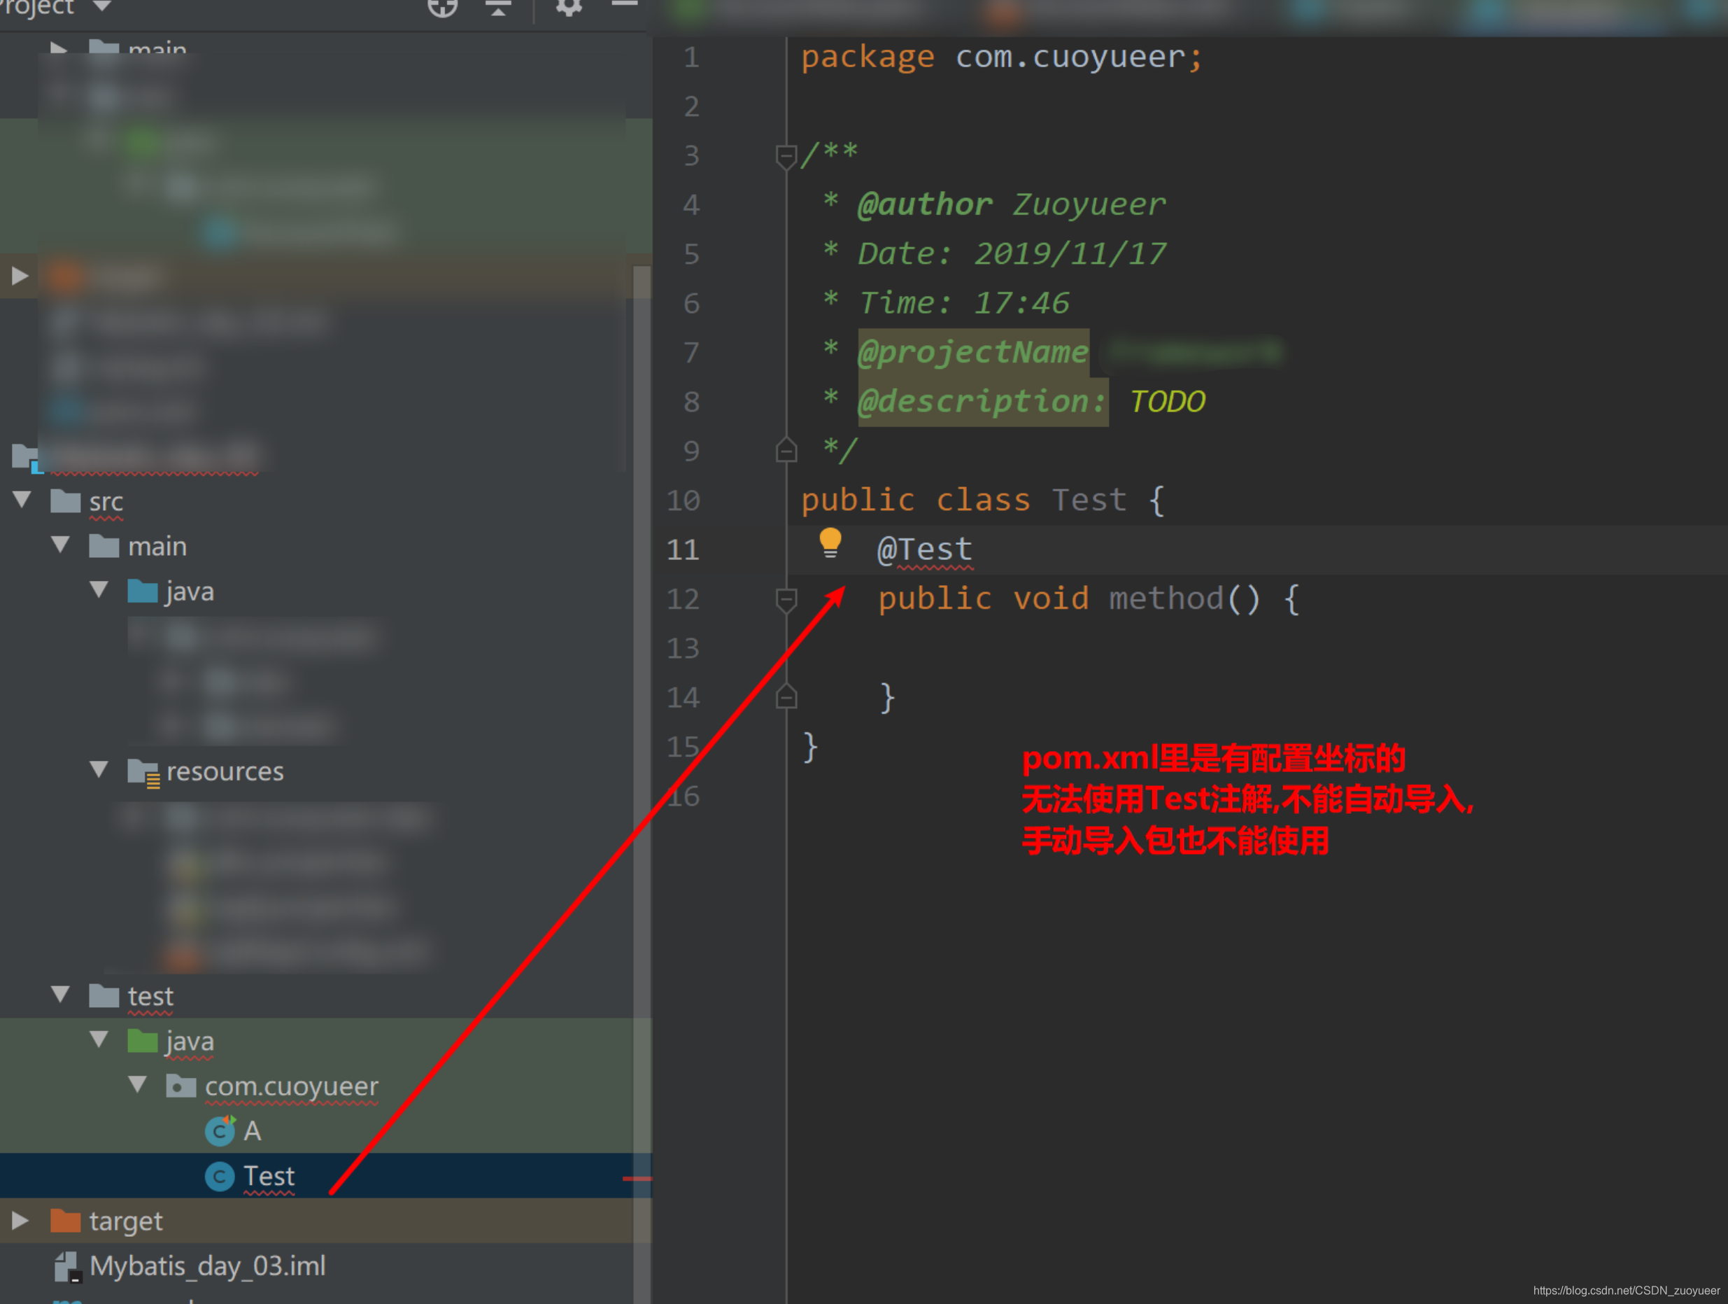Collapse the method fold marker on line 12
The image size is (1728, 1304).
(786, 600)
